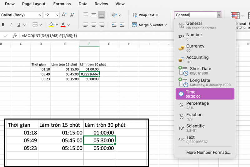
Task: Open Conditional Formatting icon
Action: coord(235,15)
